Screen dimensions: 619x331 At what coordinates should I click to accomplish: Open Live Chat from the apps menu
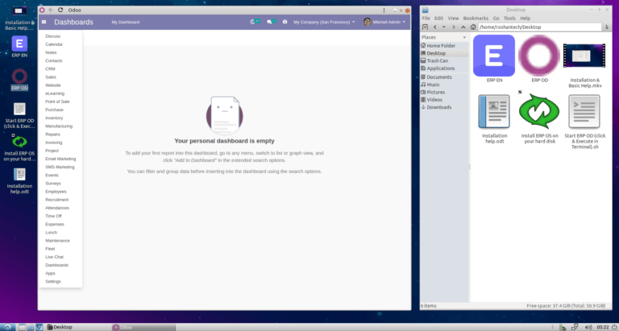[54, 257]
